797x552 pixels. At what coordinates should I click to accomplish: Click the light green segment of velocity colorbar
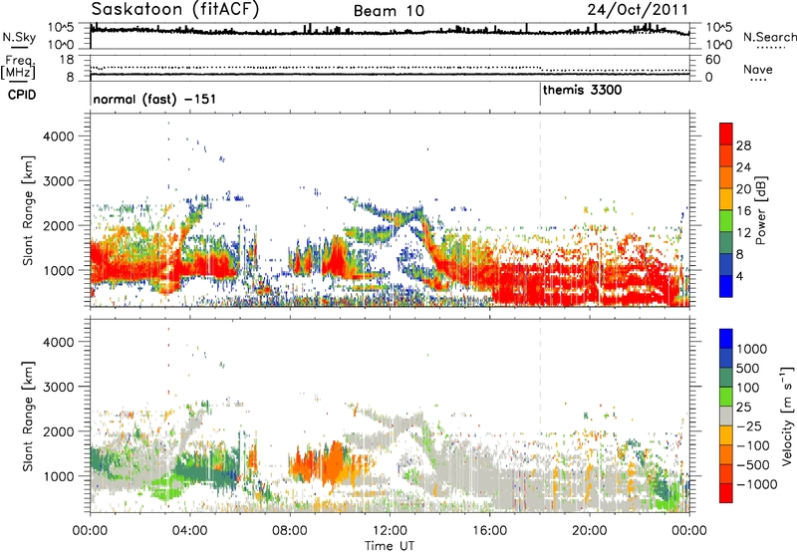[726, 397]
